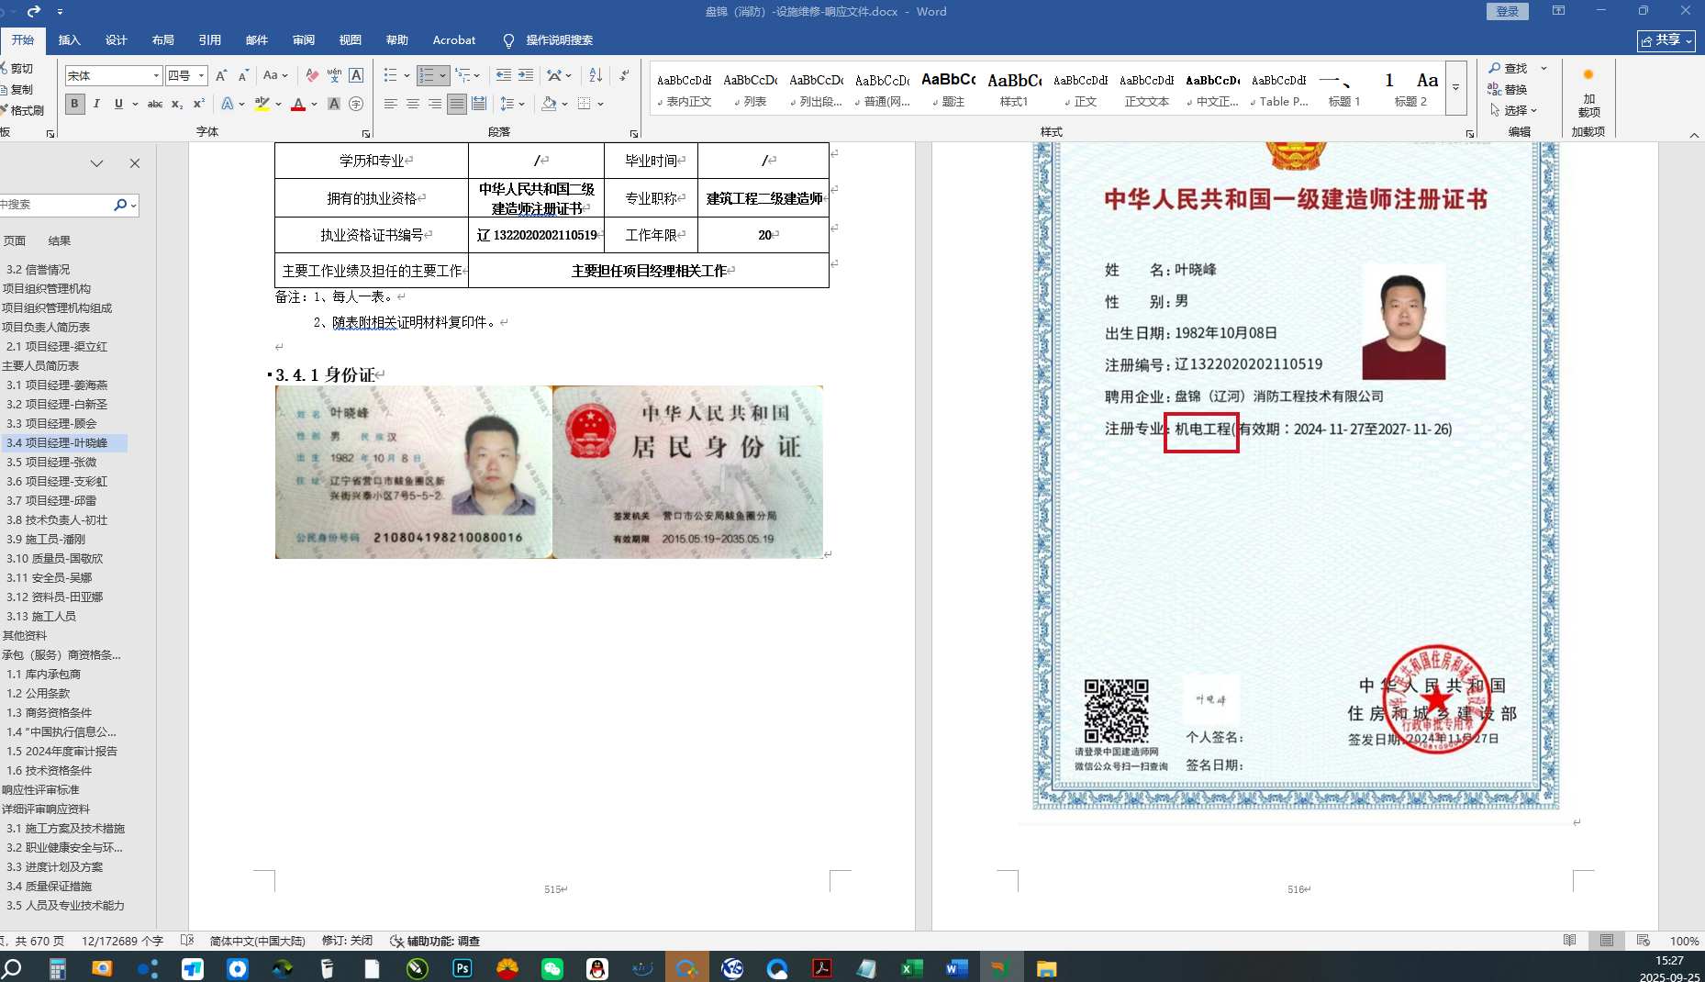This screenshot has width=1705, height=982.
Task: Open the font name dropdown (宋体)
Action: click(156, 75)
